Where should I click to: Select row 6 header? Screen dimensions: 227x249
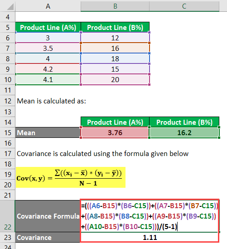pyautogui.click(x=7, y=38)
